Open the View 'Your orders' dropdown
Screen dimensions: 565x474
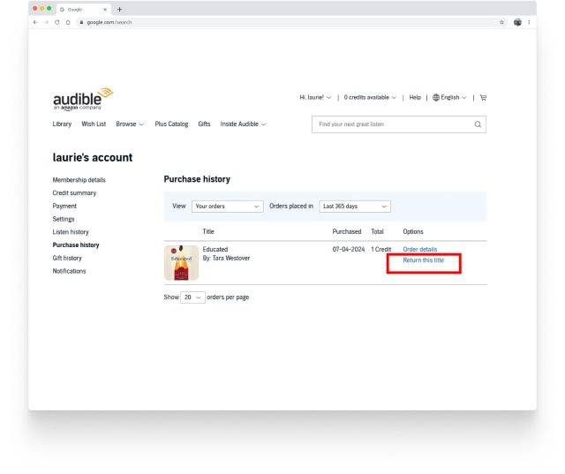pos(228,206)
